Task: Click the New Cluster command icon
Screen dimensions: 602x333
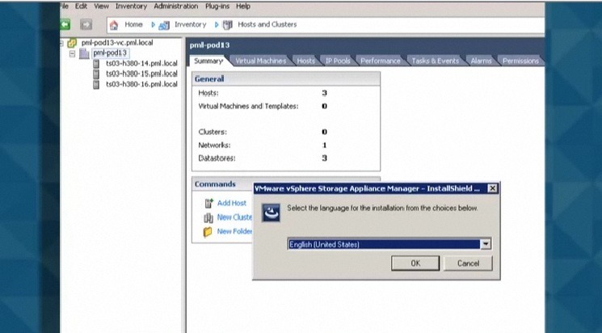Action: tap(208, 217)
